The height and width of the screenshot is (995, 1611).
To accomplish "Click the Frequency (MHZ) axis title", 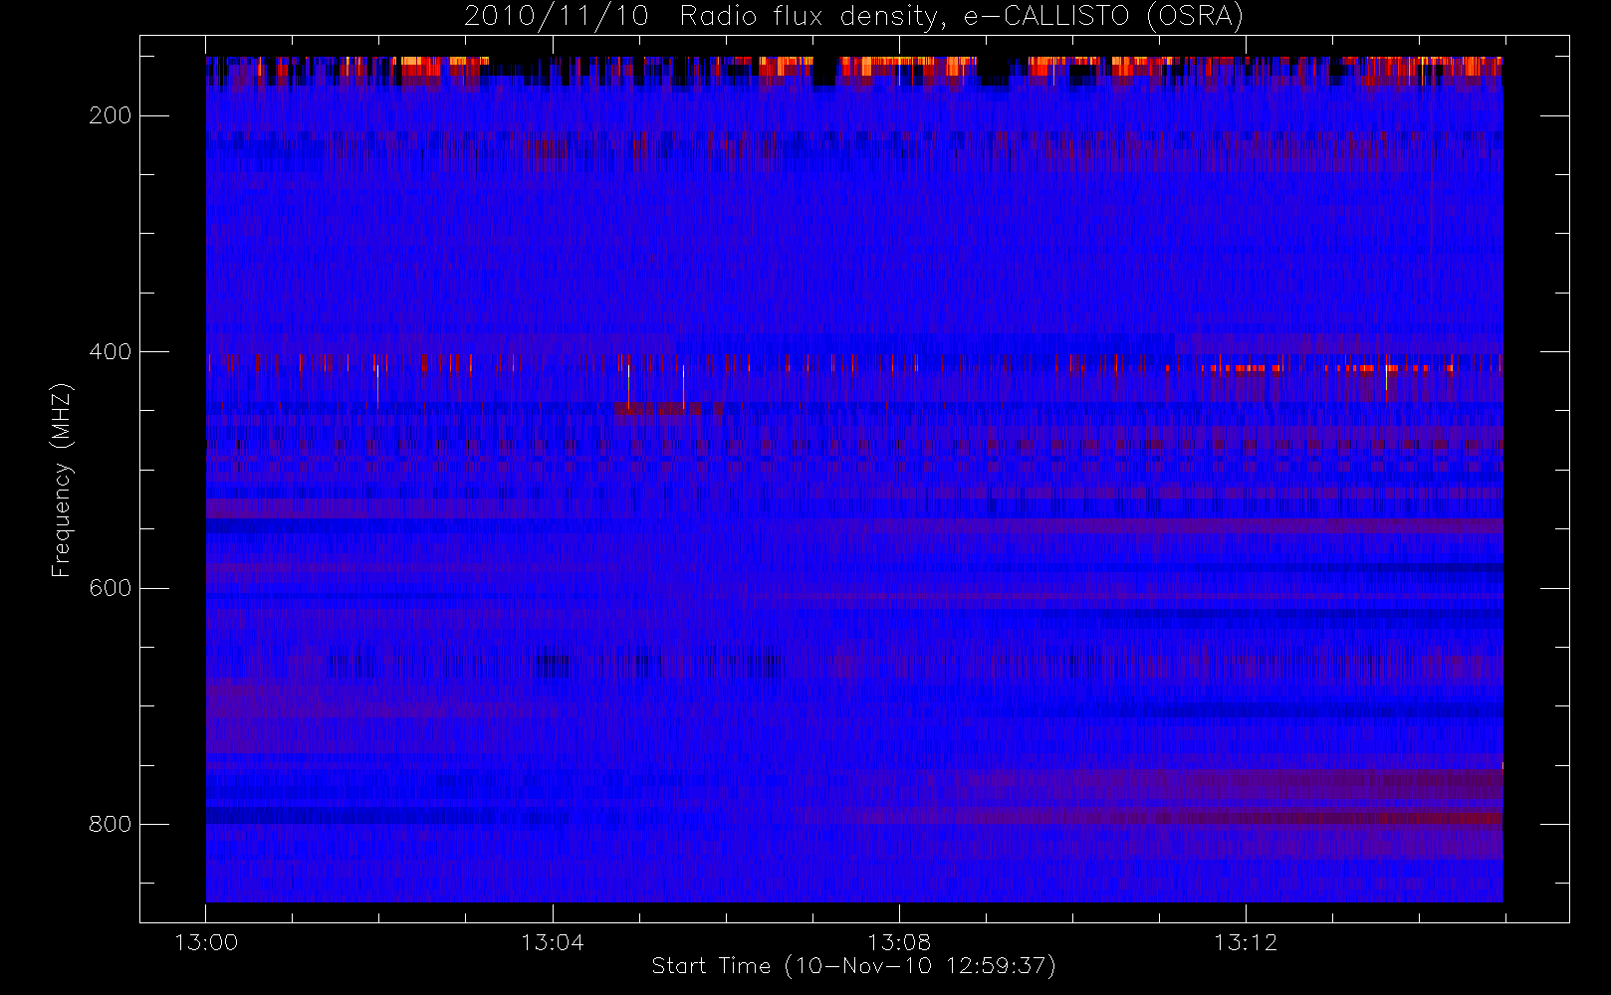I will tap(62, 480).
